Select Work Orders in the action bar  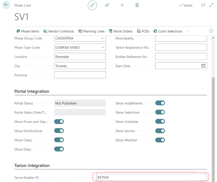tap(121, 31)
